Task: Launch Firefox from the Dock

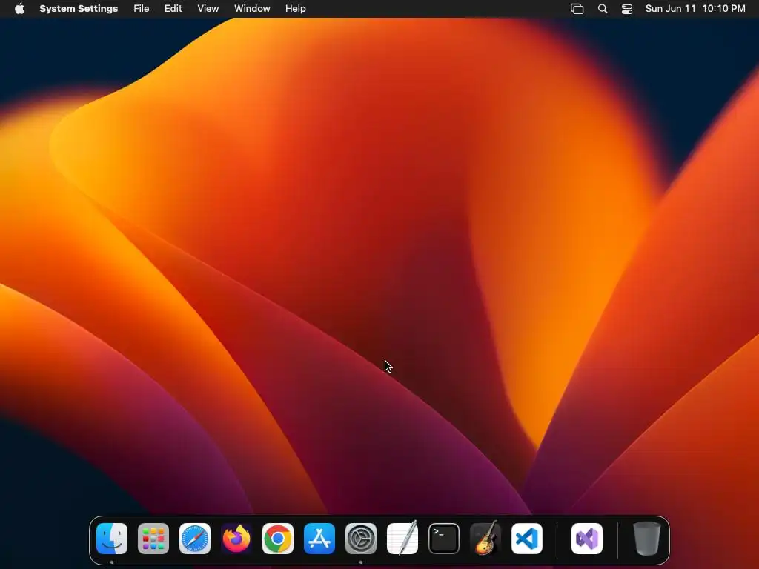Action: [236, 539]
